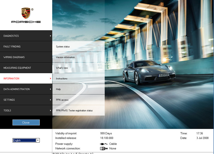Click the 999 Days validity value

click(x=106, y=133)
